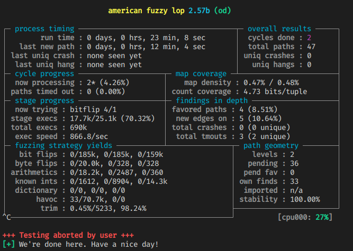The width and height of the screenshot is (353, 251).
Task: Click the overall results section header
Action: point(279,29)
